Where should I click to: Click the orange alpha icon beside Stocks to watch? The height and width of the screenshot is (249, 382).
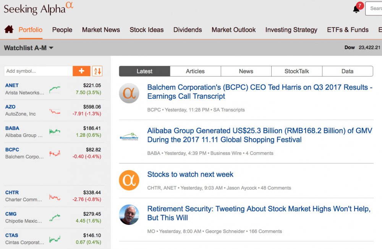(129, 181)
